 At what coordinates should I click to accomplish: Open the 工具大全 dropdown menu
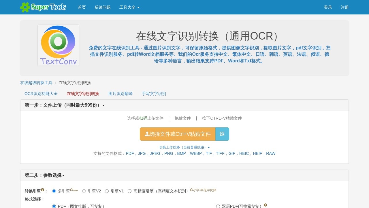pos(129,7)
